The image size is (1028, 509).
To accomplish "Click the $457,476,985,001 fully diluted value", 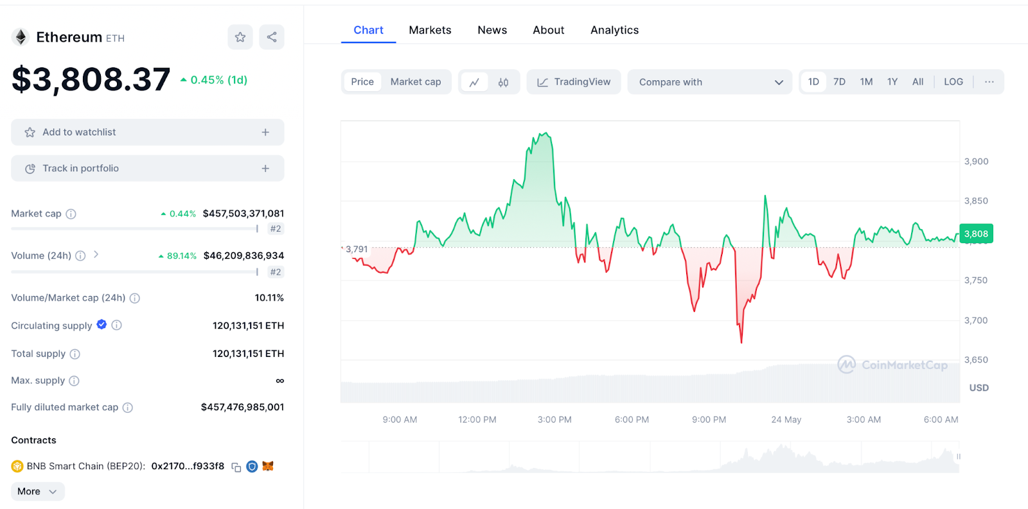I will [242, 408].
